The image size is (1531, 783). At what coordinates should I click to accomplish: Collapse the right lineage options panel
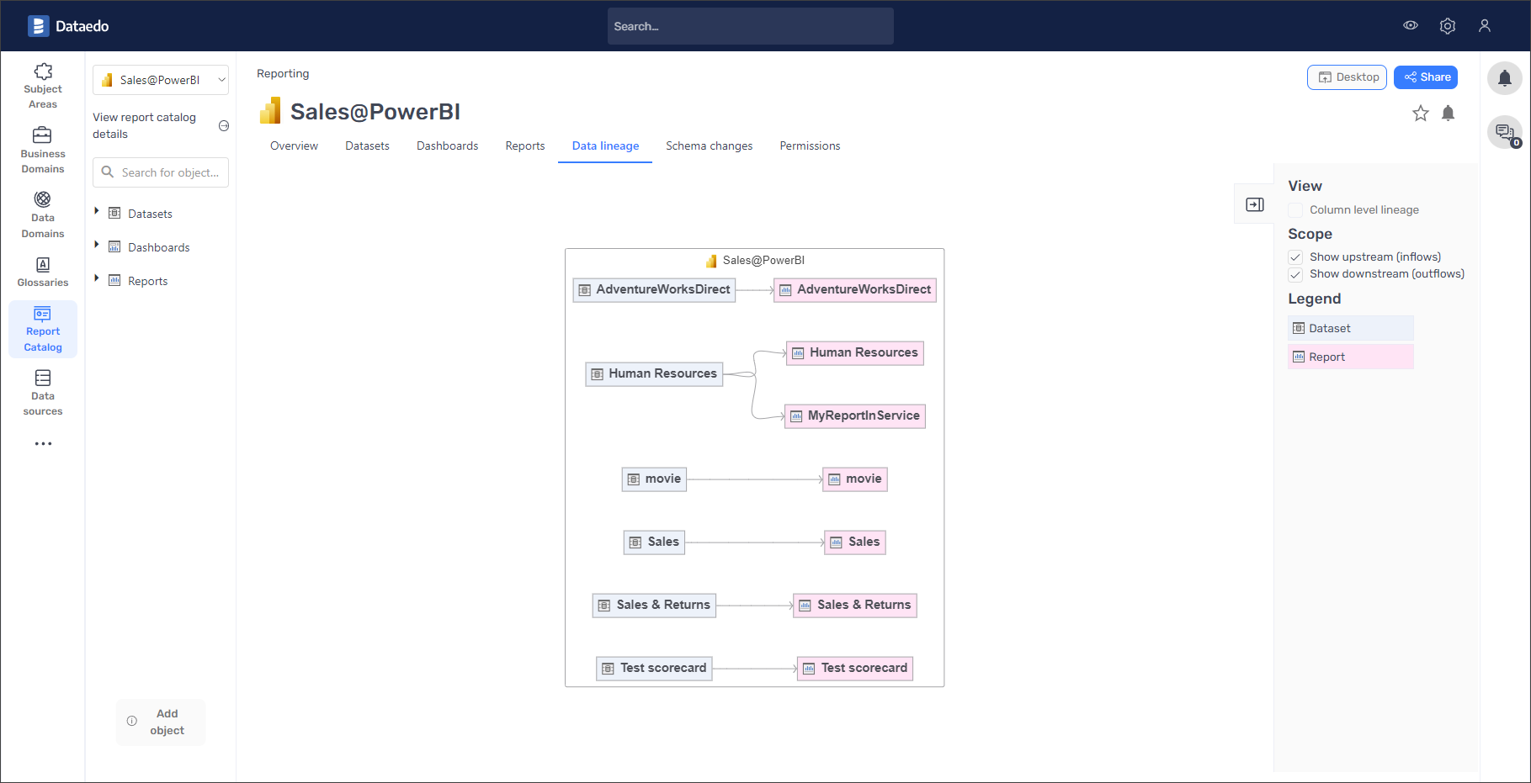point(1255,204)
